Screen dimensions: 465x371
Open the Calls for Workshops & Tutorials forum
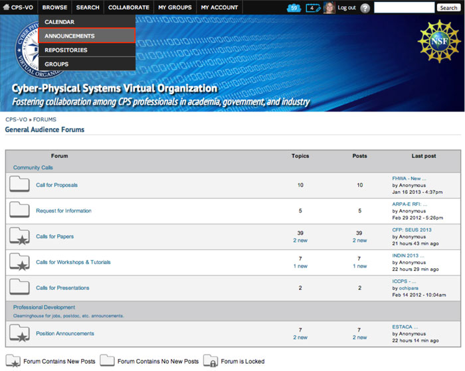[73, 262]
